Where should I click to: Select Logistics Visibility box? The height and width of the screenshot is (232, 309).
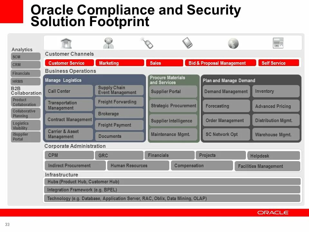tap(26, 125)
